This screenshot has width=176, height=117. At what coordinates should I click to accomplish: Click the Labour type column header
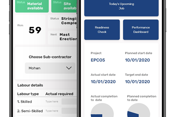click(x=28, y=94)
